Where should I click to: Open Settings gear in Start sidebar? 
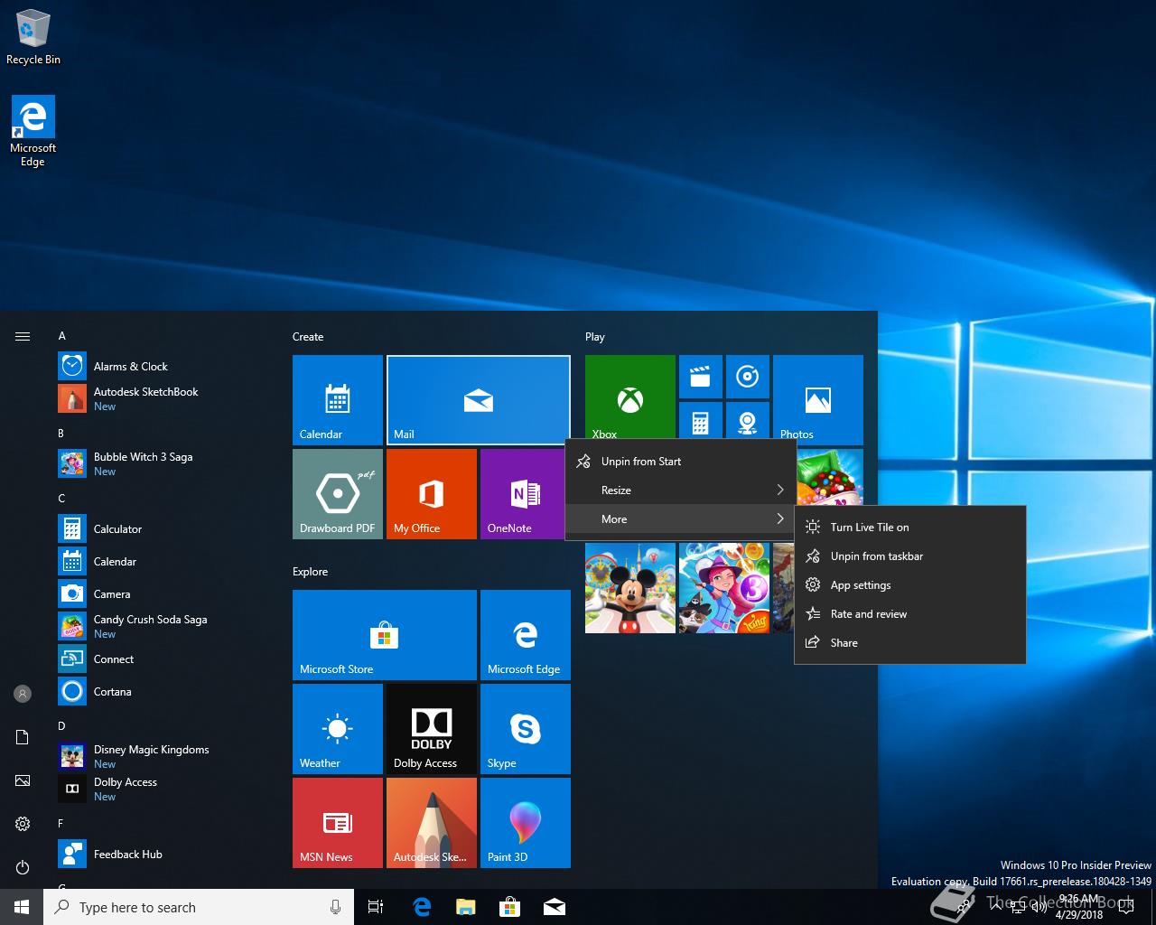tap(23, 824)
